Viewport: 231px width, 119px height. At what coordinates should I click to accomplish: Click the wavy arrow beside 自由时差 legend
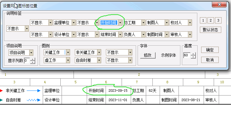click(x=34, y=100)
